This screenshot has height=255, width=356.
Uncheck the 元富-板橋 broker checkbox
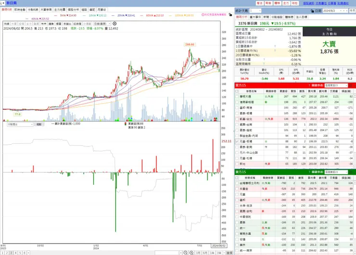click(x=237, y=141)
